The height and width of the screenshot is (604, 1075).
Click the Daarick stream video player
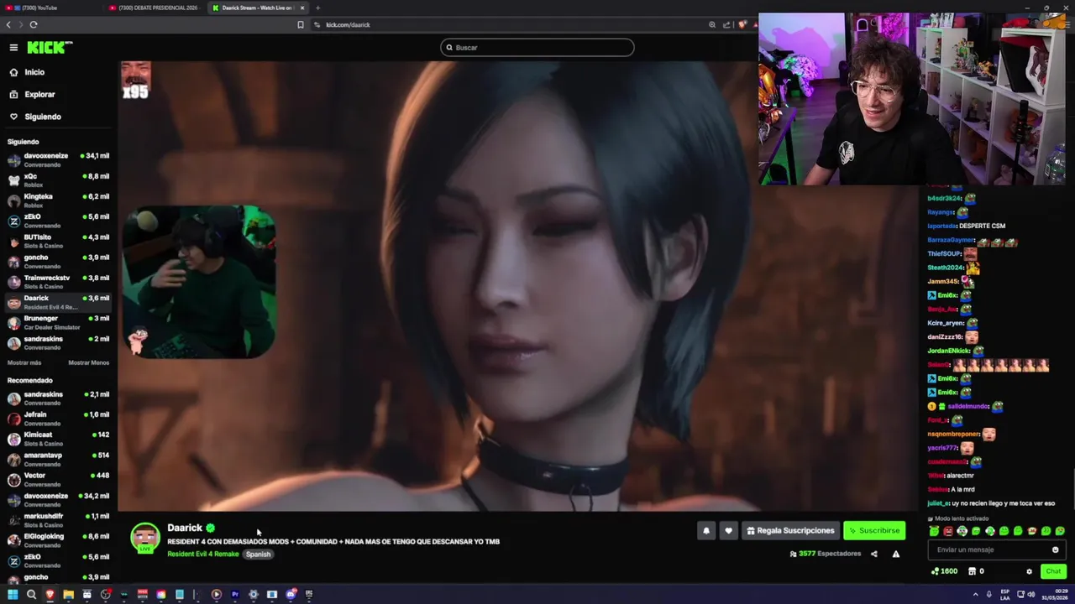[517, 285]
